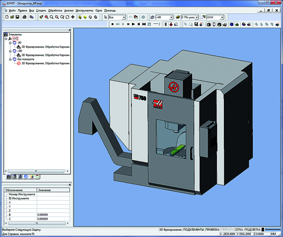Image resolution: width=283 pixels, height=237 pixels.
Task: Stop the simulation with the square button
Action: tap(112, 24)
